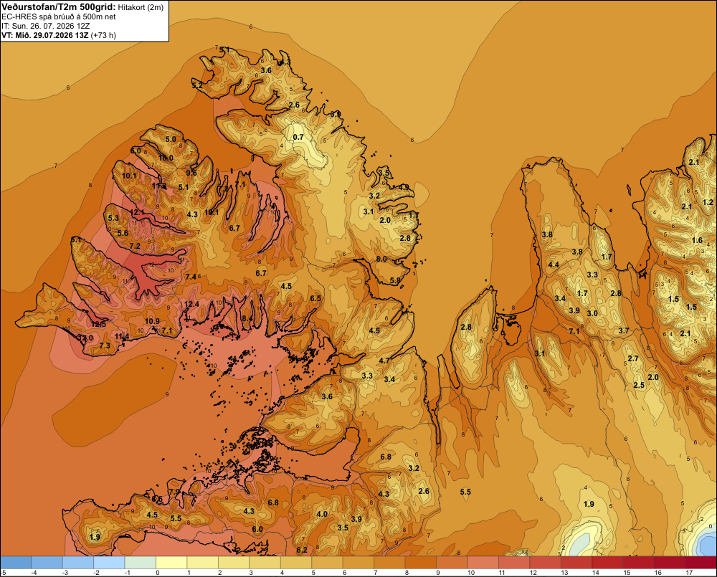717x577 pixels.
Task: Click the 'IT: Sun. 26. 07. 2026 12Z' line
Action: (46, 26)
